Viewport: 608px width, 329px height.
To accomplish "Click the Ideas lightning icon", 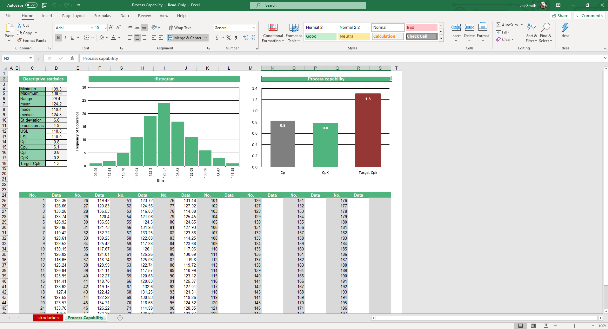I will tap(565, 28).
